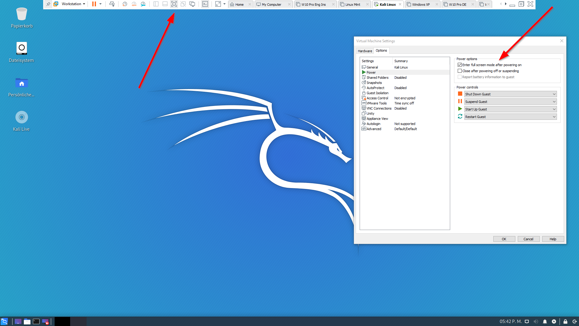The height and width of the screenshot is (326, 579).
Task: Select Access Control in settings list
Action: tap(405, 98)
